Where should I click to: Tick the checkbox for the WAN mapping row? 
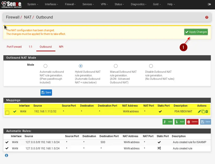point(7,112)
